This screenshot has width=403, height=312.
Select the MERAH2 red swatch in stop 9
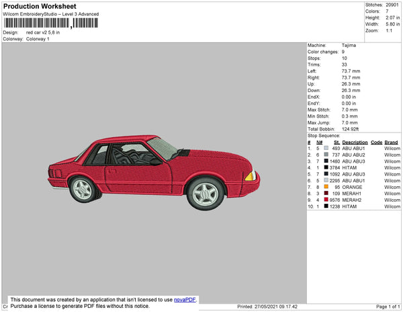click(326, 200)
